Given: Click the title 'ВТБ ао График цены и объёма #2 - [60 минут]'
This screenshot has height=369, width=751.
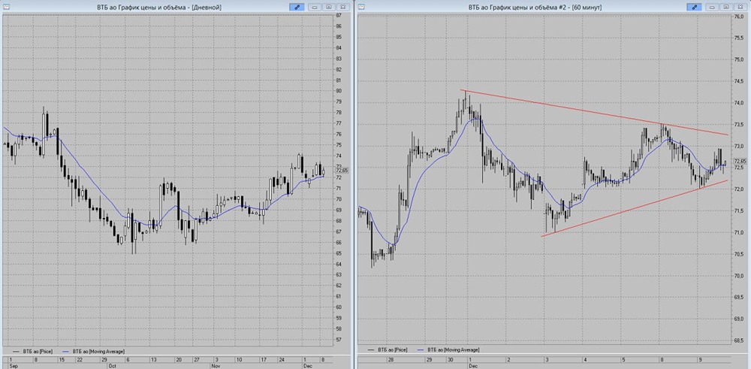Looking at the screenshot, I should [x=535, y=8].
